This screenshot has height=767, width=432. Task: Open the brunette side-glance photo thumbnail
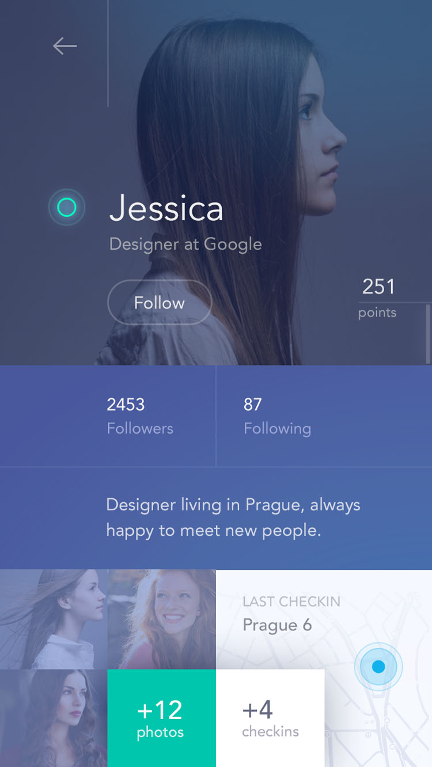tap(54, 718)
